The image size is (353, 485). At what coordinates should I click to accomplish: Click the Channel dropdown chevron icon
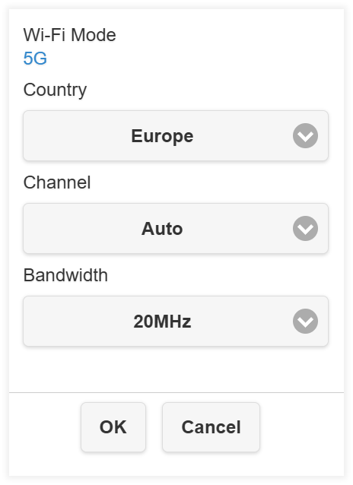[x=305, y=228]
